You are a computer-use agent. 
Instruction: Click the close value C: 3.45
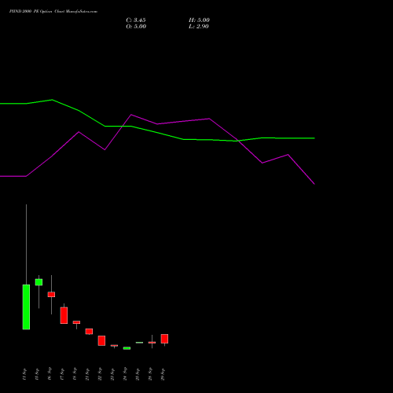coord(136,20)
